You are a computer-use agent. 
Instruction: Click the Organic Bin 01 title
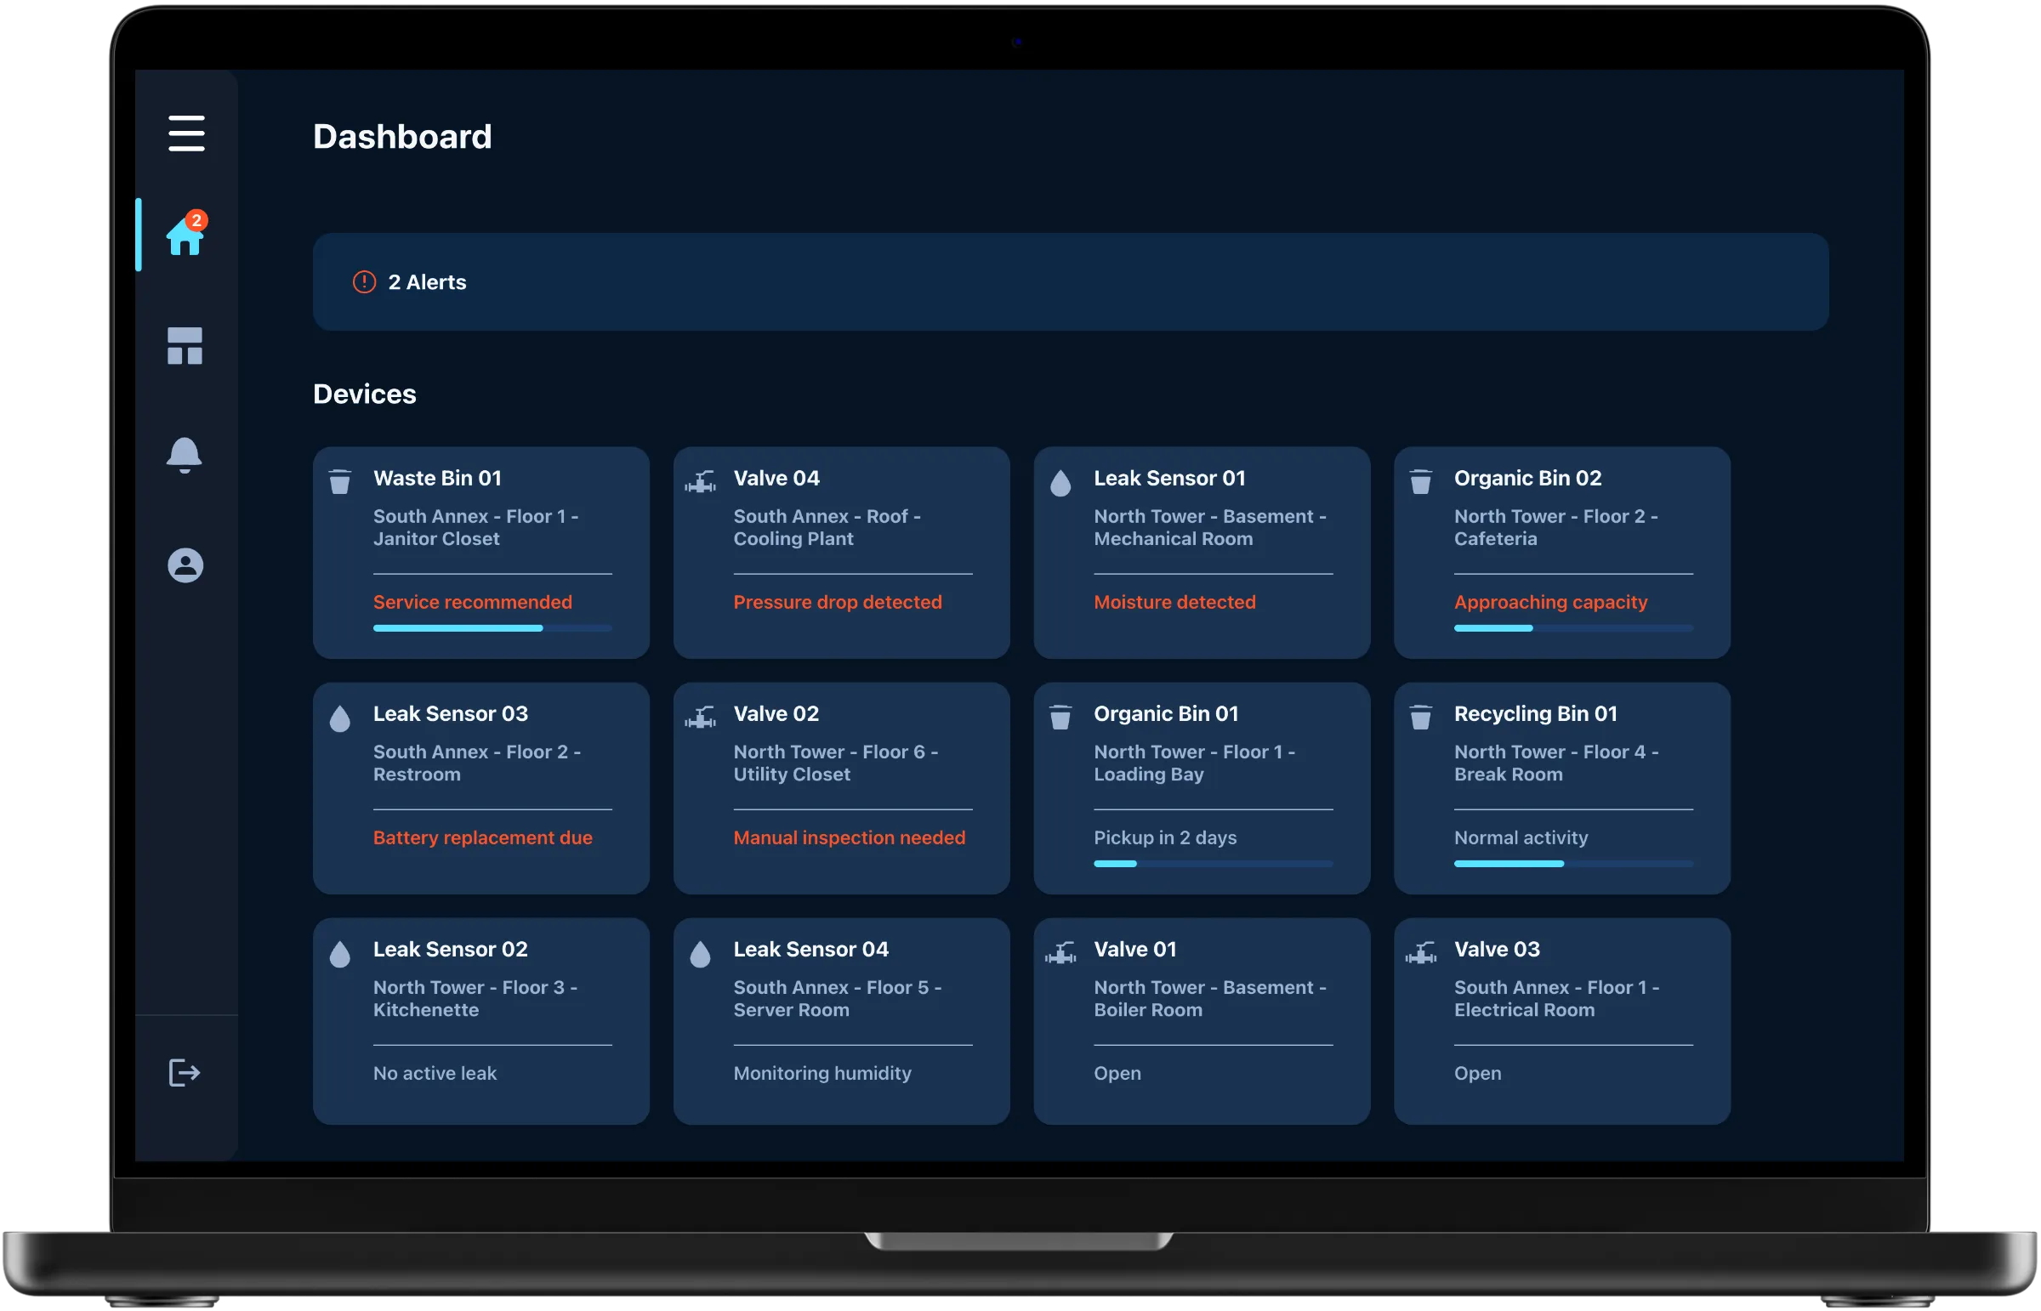pyautogui.click(x=1167, y=713)
